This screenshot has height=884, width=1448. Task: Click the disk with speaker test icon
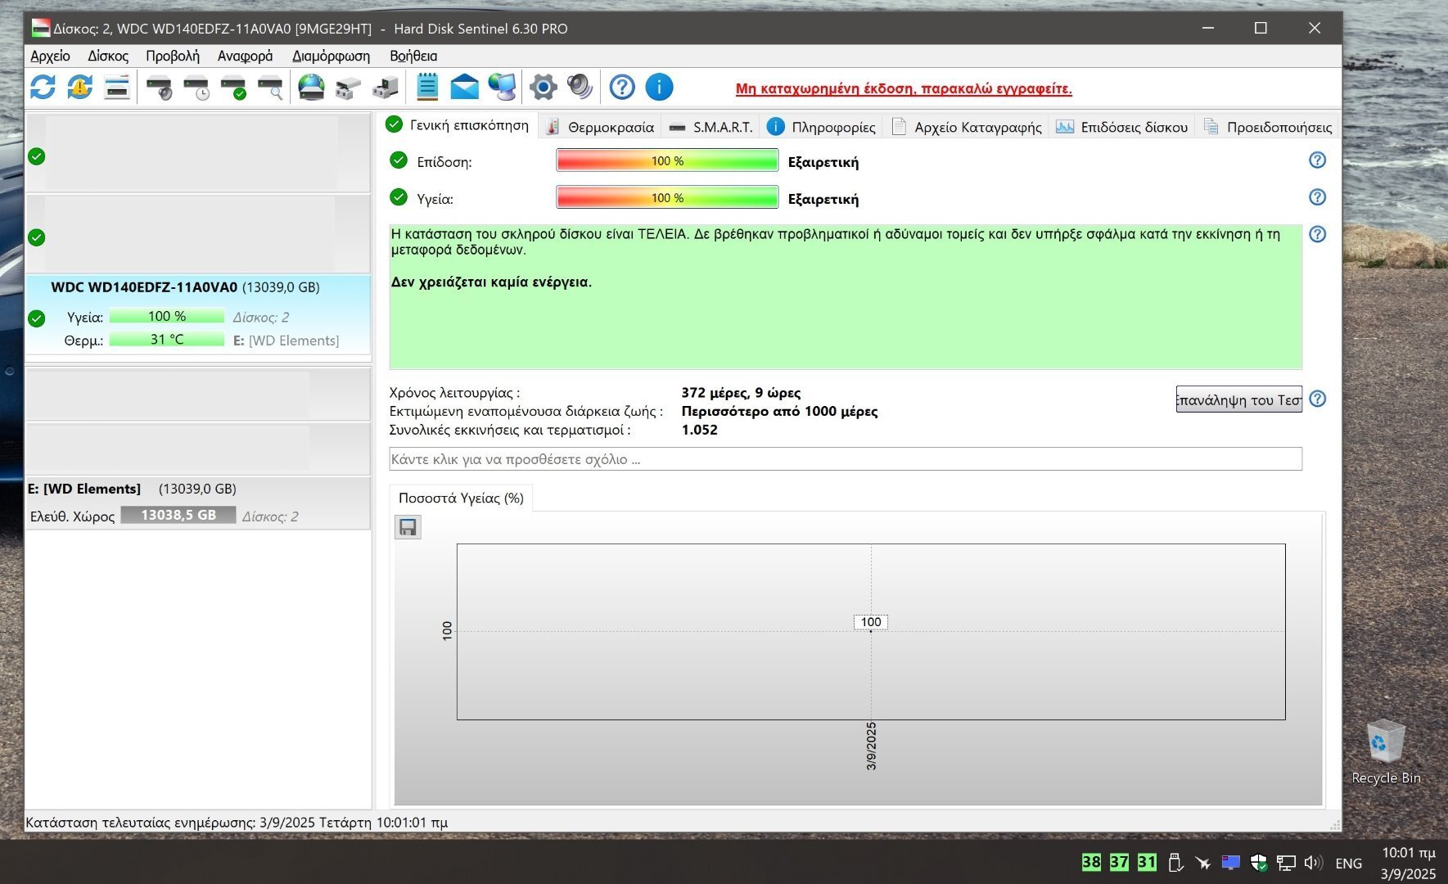[160, 87]
